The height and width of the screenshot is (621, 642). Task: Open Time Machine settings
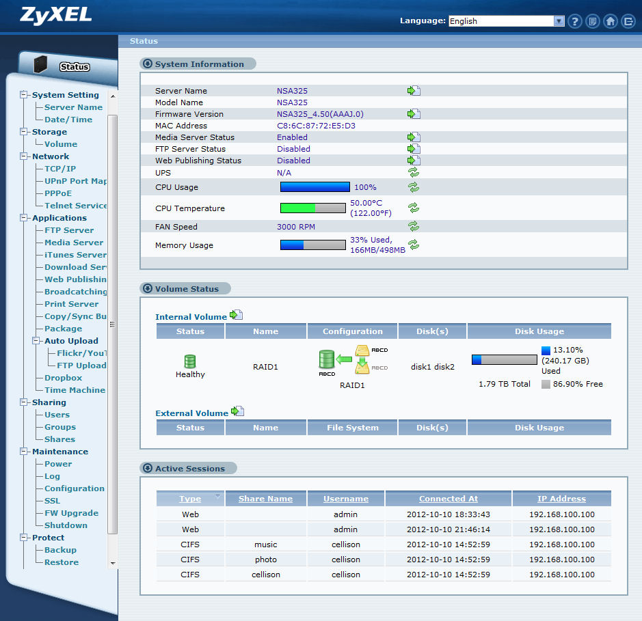pyautogui.click(x=75, y=390)
